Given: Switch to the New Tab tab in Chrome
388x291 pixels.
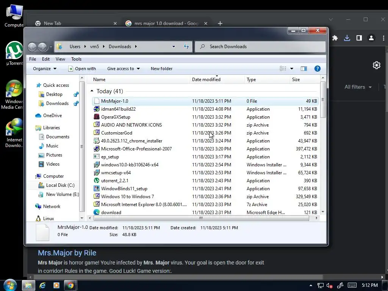Looking at the screenshot, I should (x=76, y=23).
